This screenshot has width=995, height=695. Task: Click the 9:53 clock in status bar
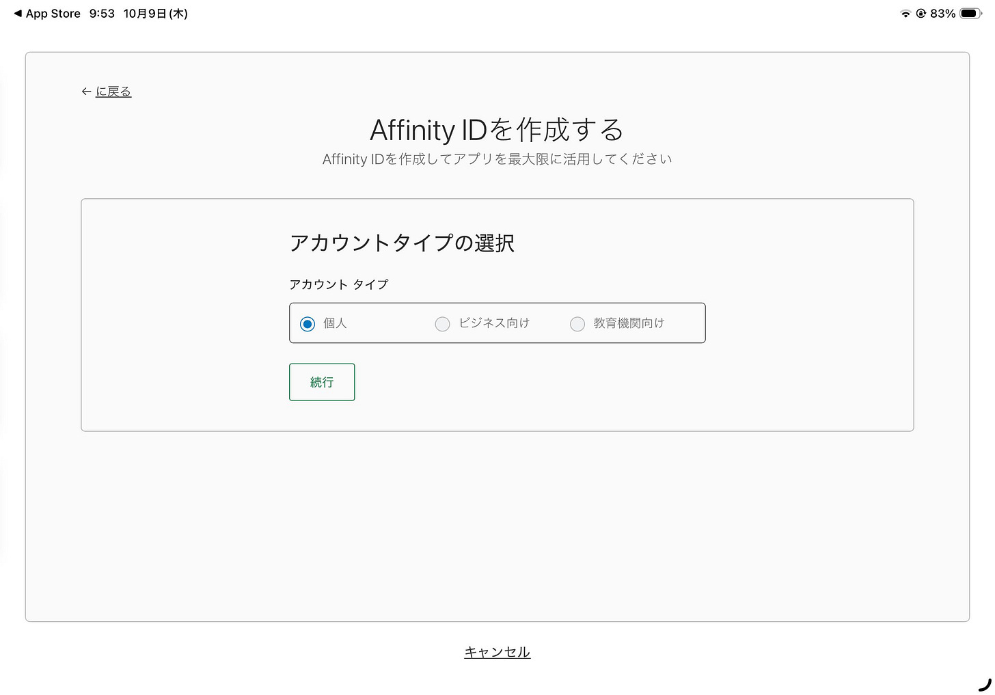click(x=102, y=14)
